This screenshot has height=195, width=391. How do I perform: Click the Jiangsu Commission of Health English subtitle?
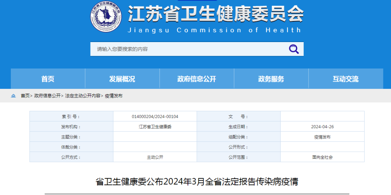[214, 30]
